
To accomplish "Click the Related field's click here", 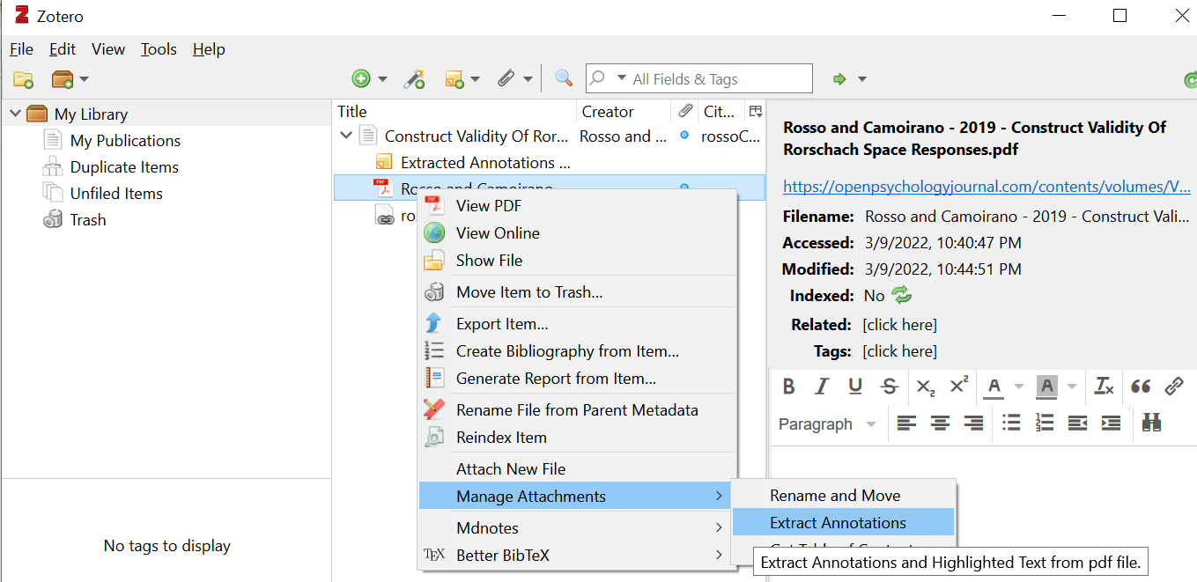I will tap(899, 325).
